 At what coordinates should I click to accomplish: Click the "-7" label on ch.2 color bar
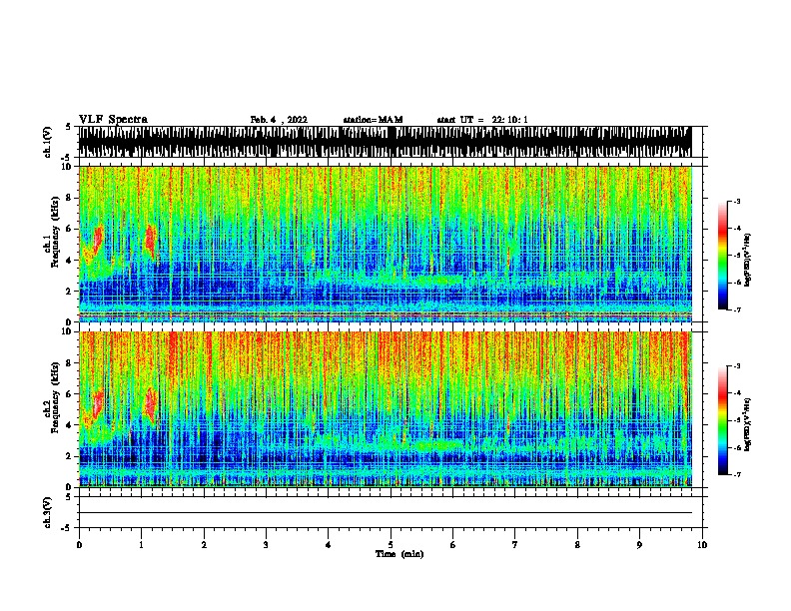pos(736,474)
